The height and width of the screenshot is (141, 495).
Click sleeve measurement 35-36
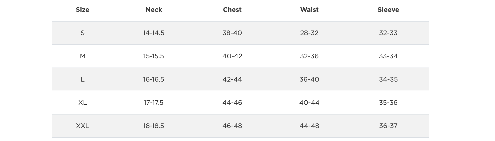(x=388, y=103)
